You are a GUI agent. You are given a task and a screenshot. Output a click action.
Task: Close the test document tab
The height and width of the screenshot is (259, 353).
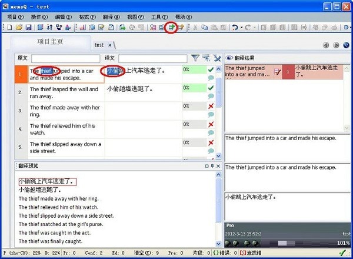(109, 45)
